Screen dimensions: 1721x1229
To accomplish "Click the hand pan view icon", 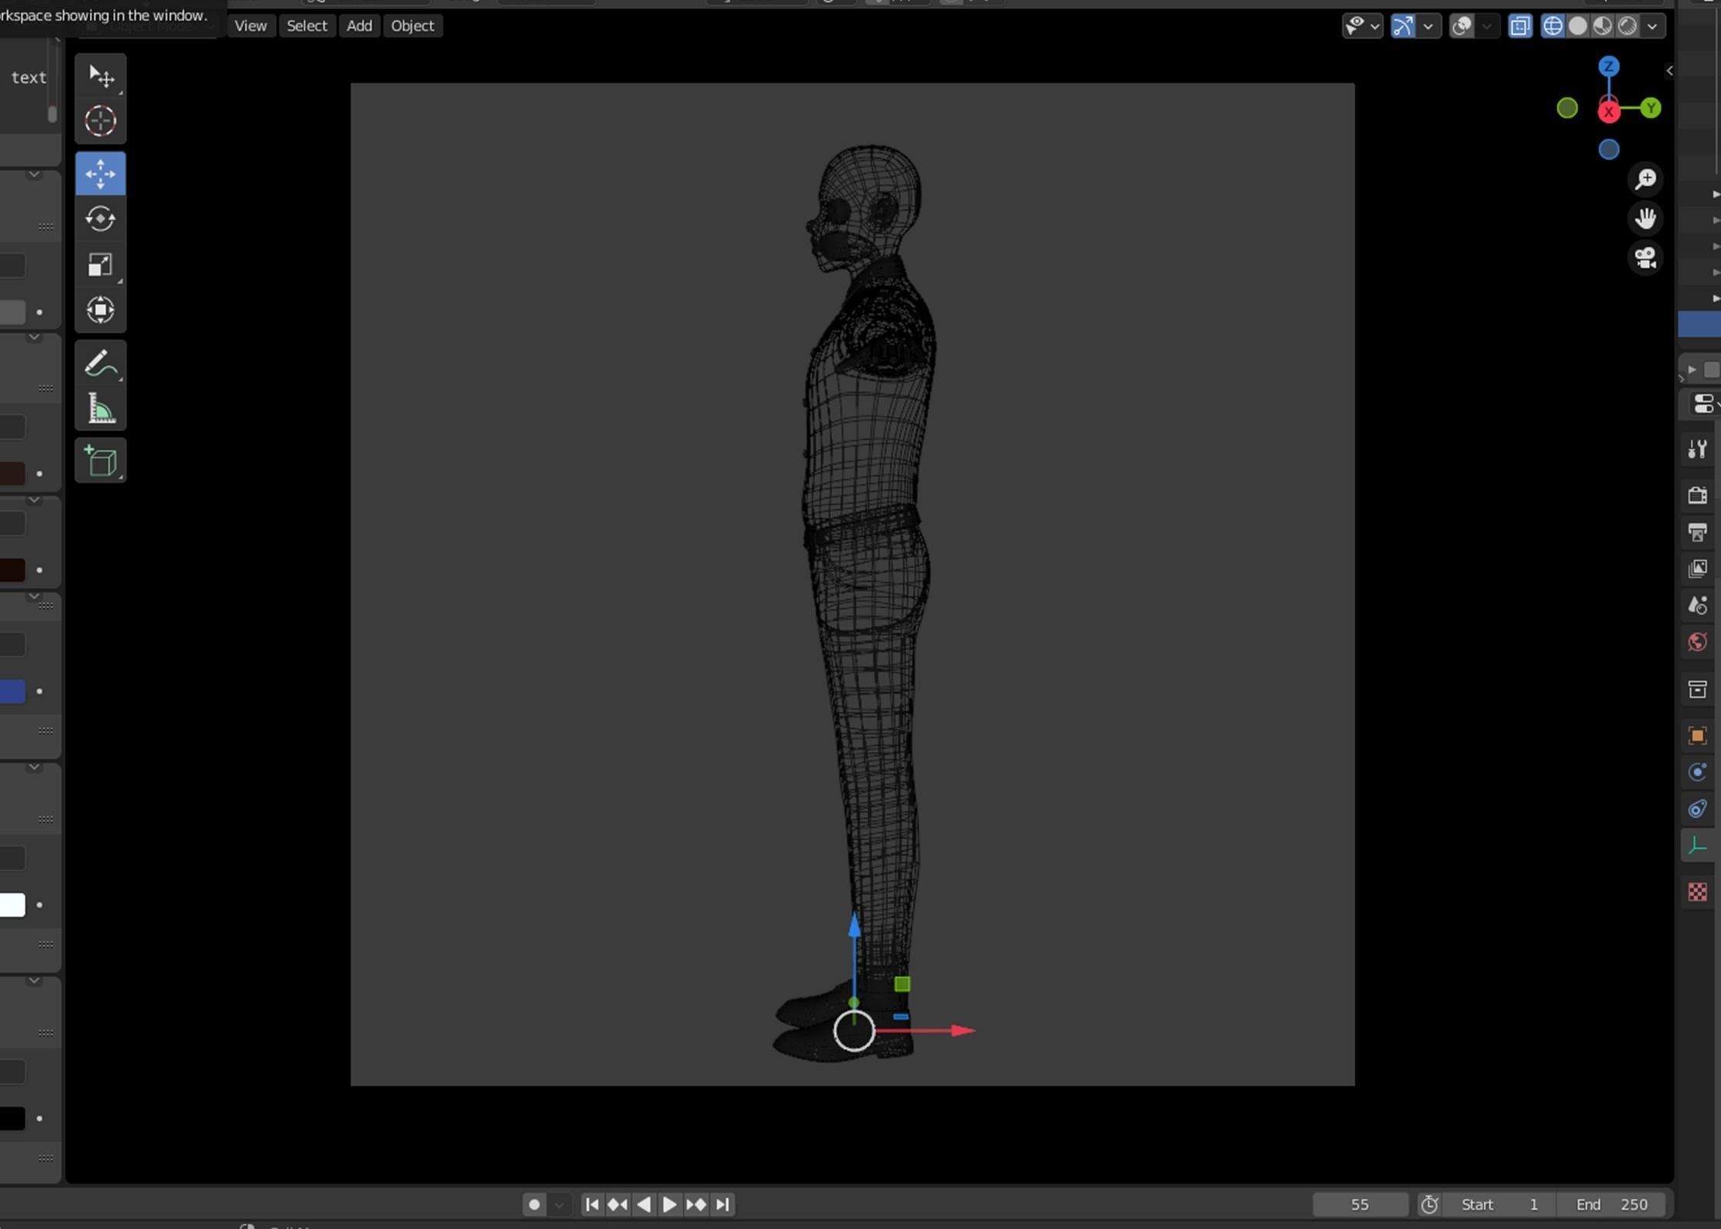I will click(x=1645, y=219).
